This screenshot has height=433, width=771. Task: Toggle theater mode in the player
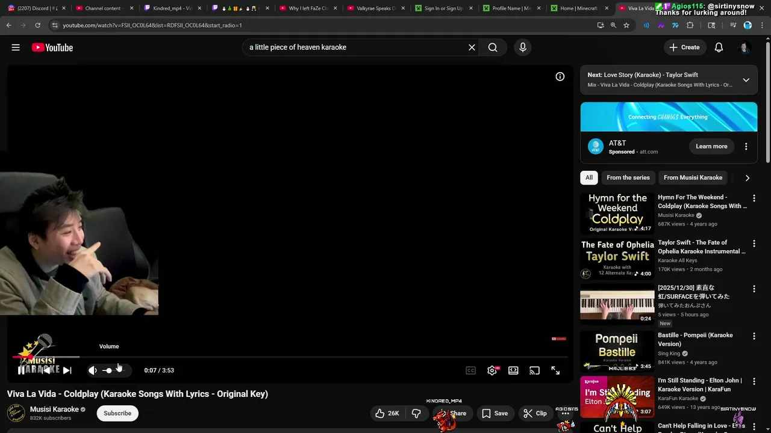513,370
